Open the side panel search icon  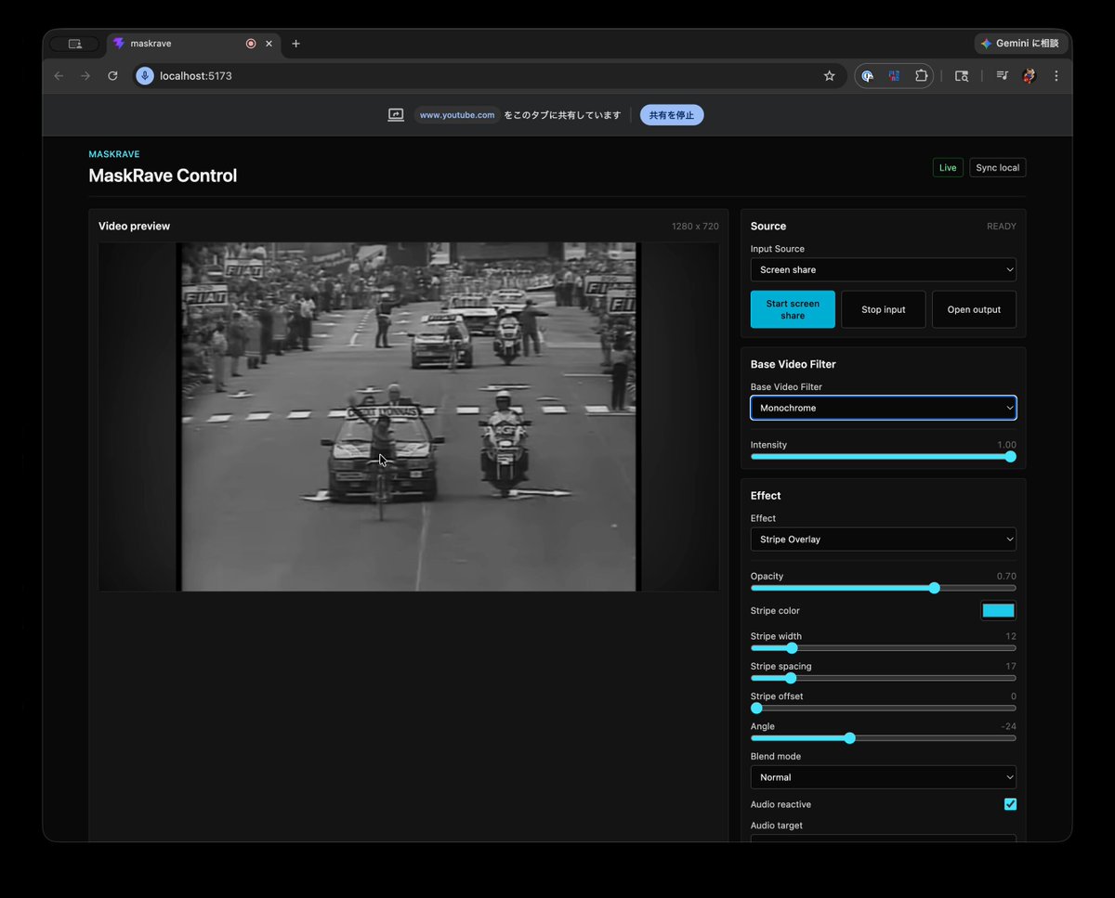tap(962, 76)
